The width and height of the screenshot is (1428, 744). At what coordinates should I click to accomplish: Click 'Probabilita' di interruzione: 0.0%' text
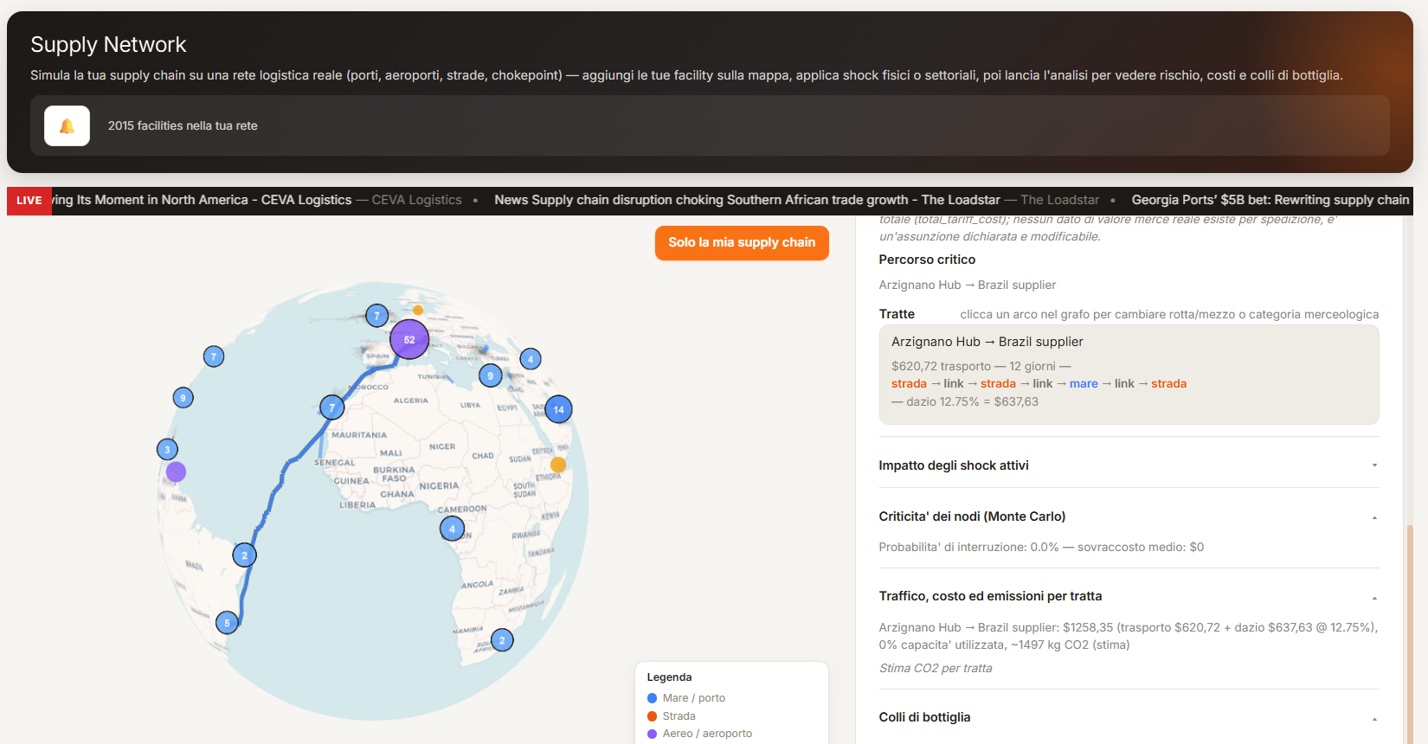tap(969, 548)
